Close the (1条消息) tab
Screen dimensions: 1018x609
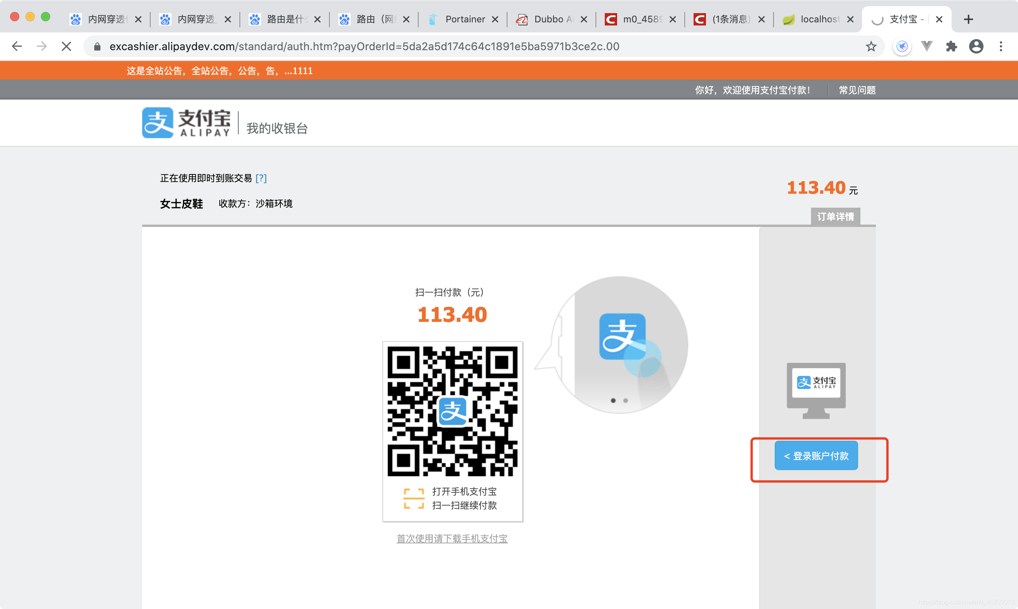761,19
